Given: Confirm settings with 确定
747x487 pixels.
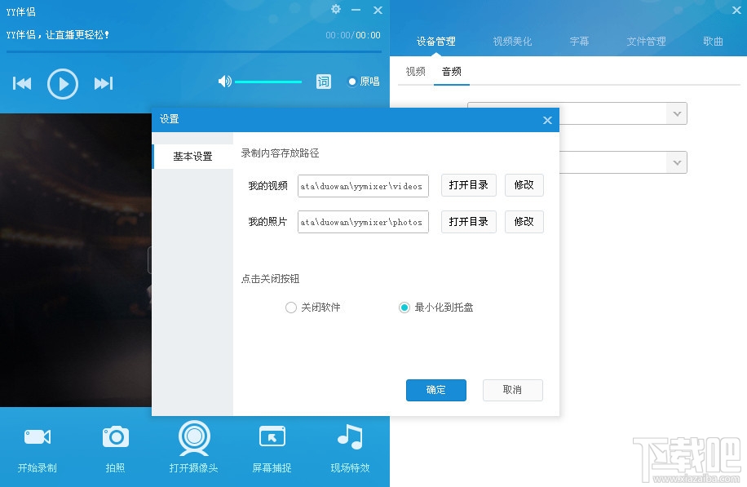Looking at the screenshot, I should point(436,390).
